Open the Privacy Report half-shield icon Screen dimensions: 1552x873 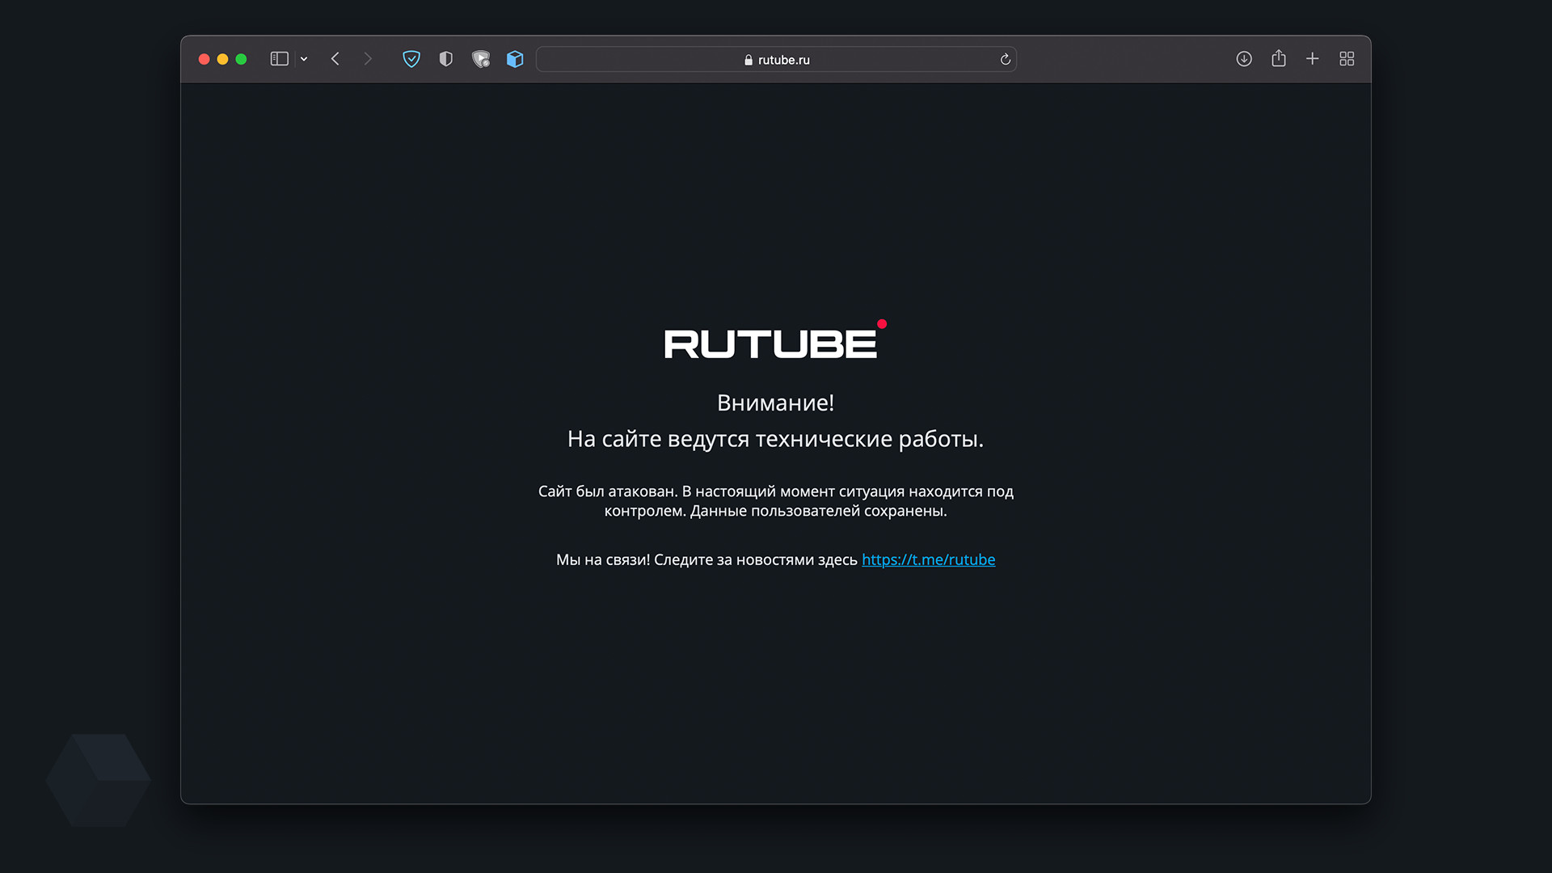446,59
